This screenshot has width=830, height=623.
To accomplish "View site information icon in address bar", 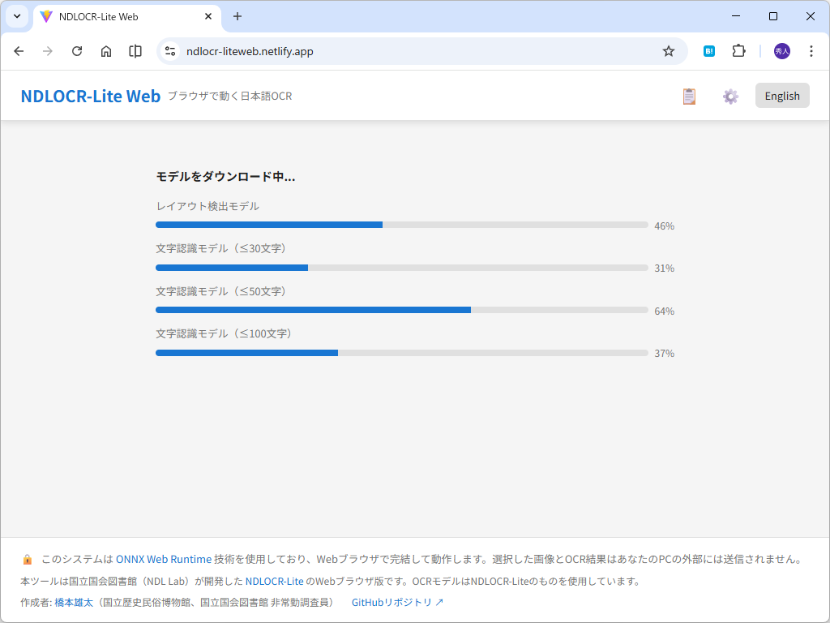I will [169, 50].
